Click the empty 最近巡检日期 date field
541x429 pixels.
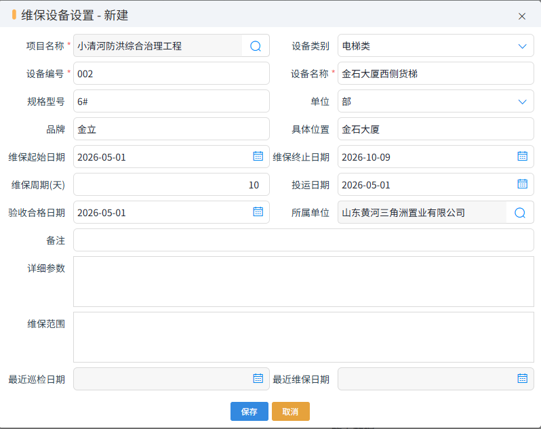tap(171, 379)
